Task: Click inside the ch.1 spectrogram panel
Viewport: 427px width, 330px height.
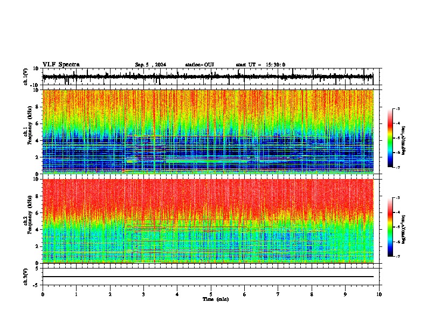Action: pyautogui.click(x=208, y=132)
